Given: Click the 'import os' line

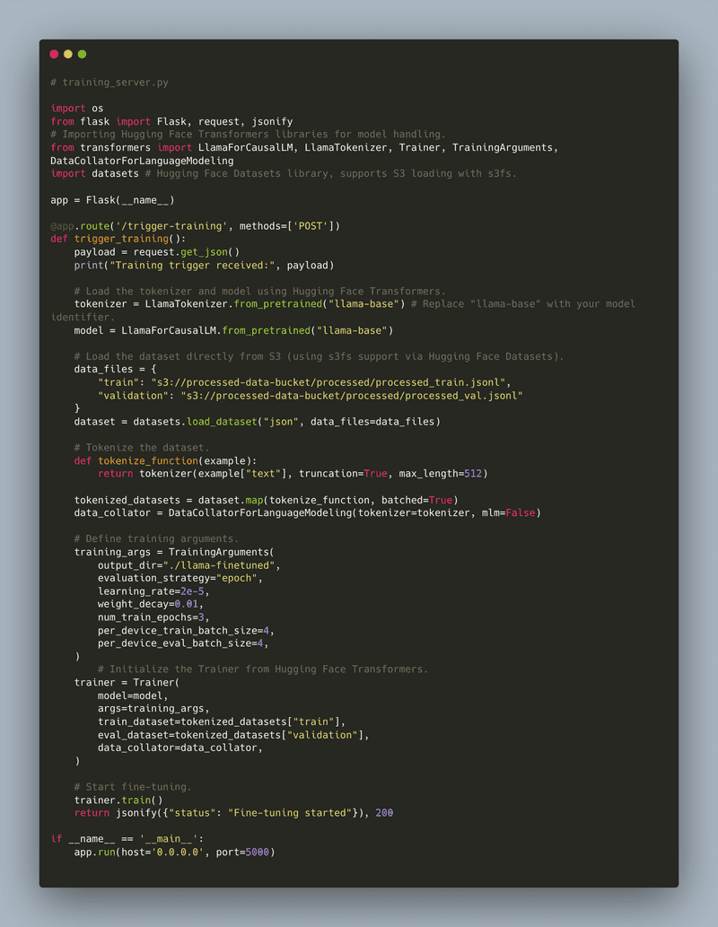Looking at the screenshot, I should point(77,109).
